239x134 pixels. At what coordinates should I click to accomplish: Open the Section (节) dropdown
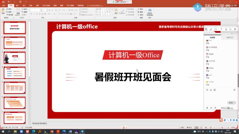point(24,15)
